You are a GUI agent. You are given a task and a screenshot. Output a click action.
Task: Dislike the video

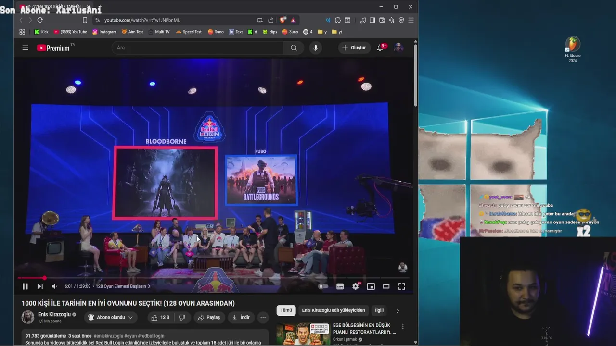(182, 317)
